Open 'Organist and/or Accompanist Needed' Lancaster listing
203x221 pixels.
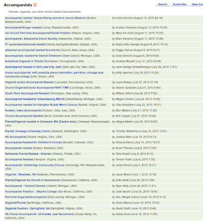pos(29,82)
